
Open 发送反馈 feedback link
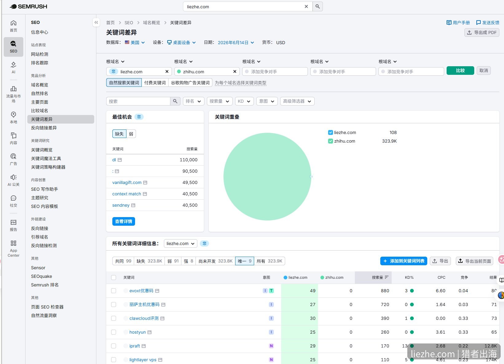click(x=487, y=22)
